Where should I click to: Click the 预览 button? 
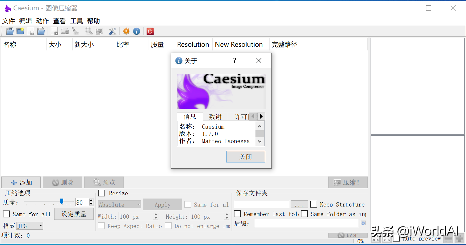[x=104, y=182]
